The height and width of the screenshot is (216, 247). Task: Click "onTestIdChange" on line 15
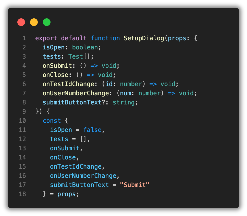pyautogui.click(x=76, y=167)
